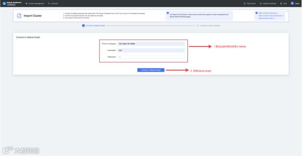Click the Connect to Nebula Graph button
The image size is (302, 156).
pos(151,70)
